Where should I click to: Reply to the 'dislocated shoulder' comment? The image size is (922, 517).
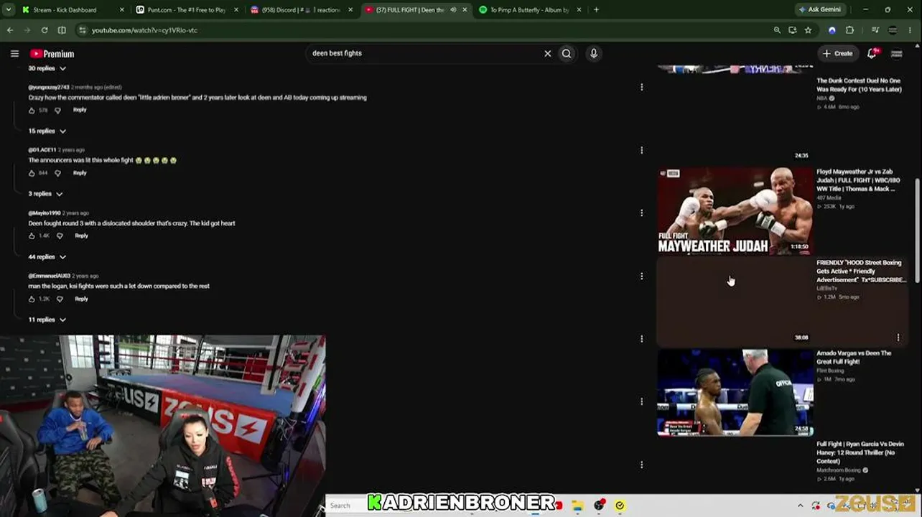coord(81,236)
